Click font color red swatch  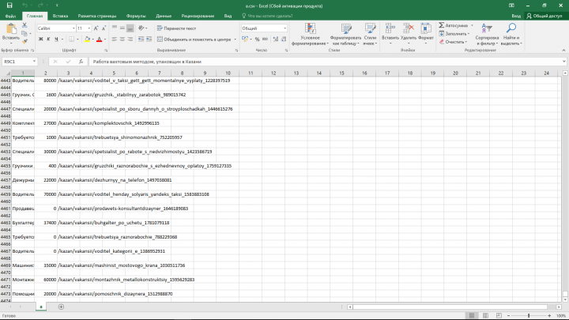[99, 40]
